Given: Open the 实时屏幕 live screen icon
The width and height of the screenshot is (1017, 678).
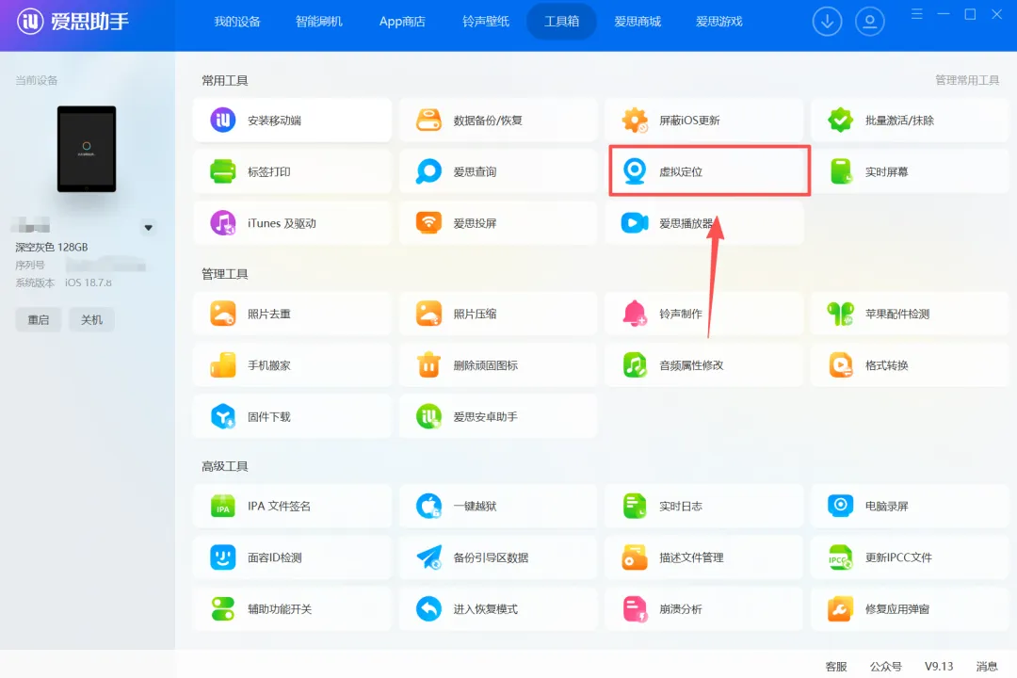Looking at the screenshot, I should coord(840,171).
